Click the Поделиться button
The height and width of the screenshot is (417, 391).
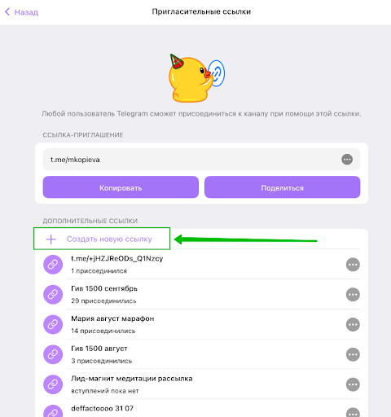[283, 187]
